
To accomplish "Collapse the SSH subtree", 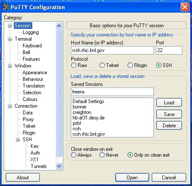I will coord(18,139).
